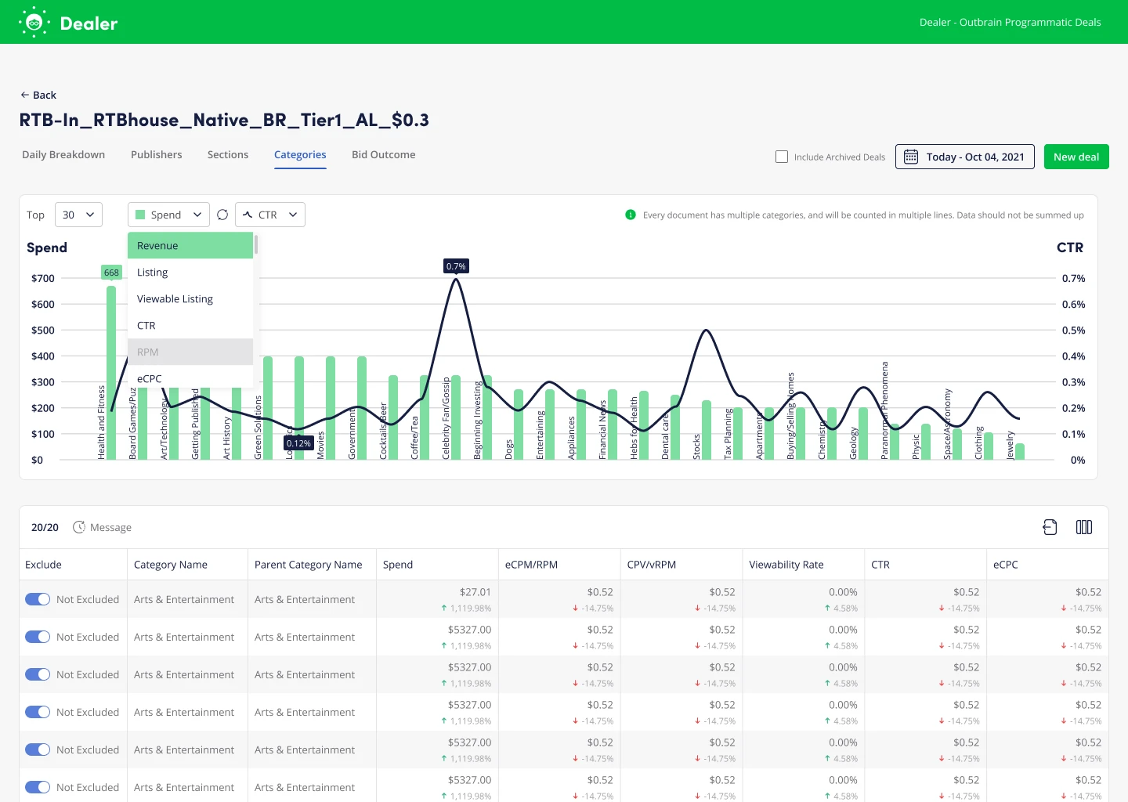The width and height of the screenshot is (1128, 802).
Task: Open the Bid Outcome tab
Action: click(383, 154)
